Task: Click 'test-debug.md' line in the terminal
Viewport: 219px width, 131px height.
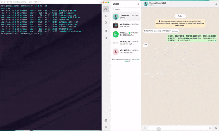Action: (37, 13)
